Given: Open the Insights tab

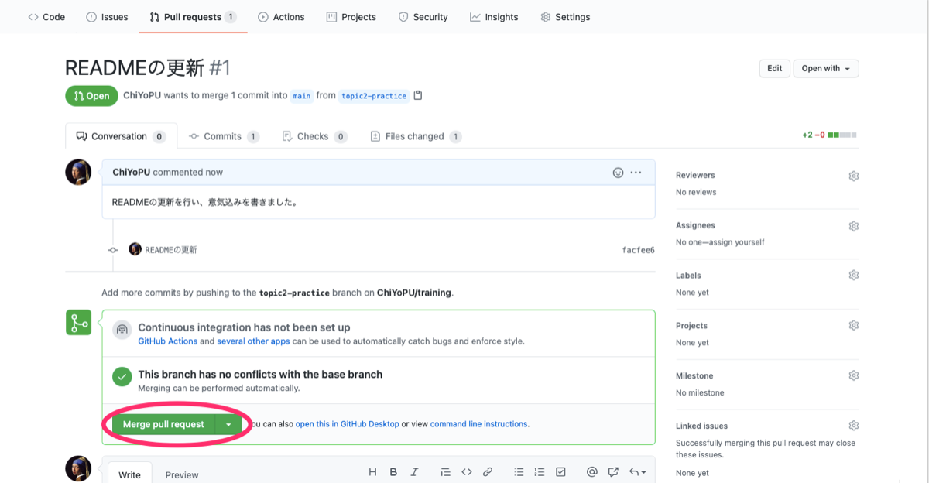Looking at the screenshot, I should (x=494, y=17).
